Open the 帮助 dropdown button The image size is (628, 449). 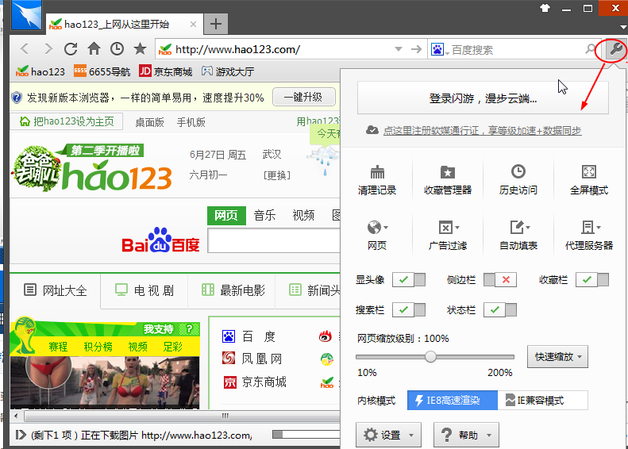[466, 435]
